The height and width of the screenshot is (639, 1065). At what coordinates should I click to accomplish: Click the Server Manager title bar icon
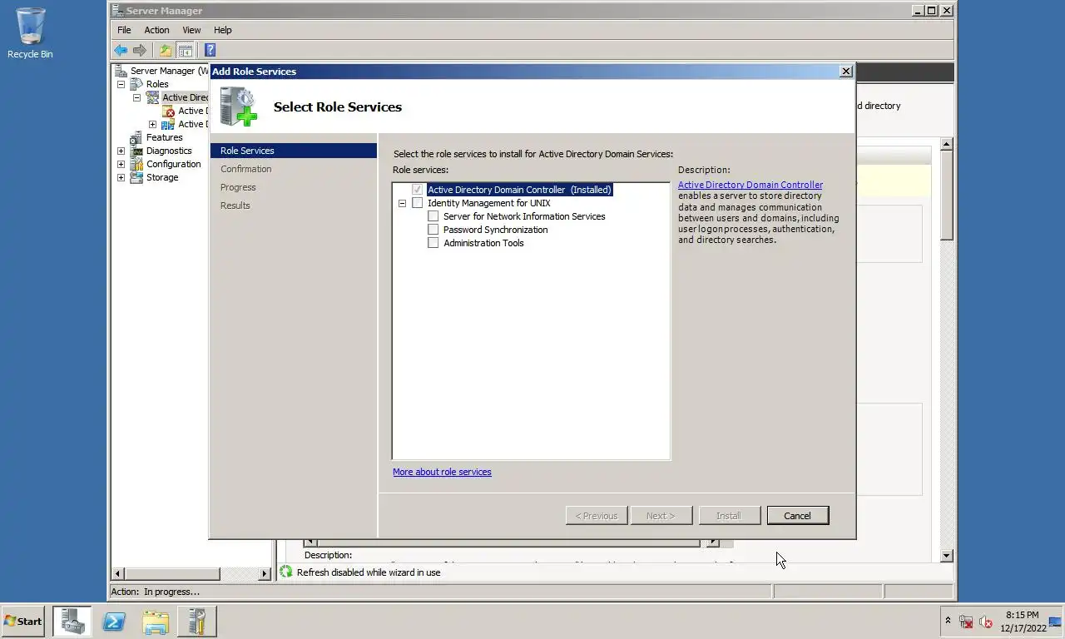[x=117, y=11]
